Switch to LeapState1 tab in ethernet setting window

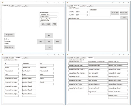18,6
